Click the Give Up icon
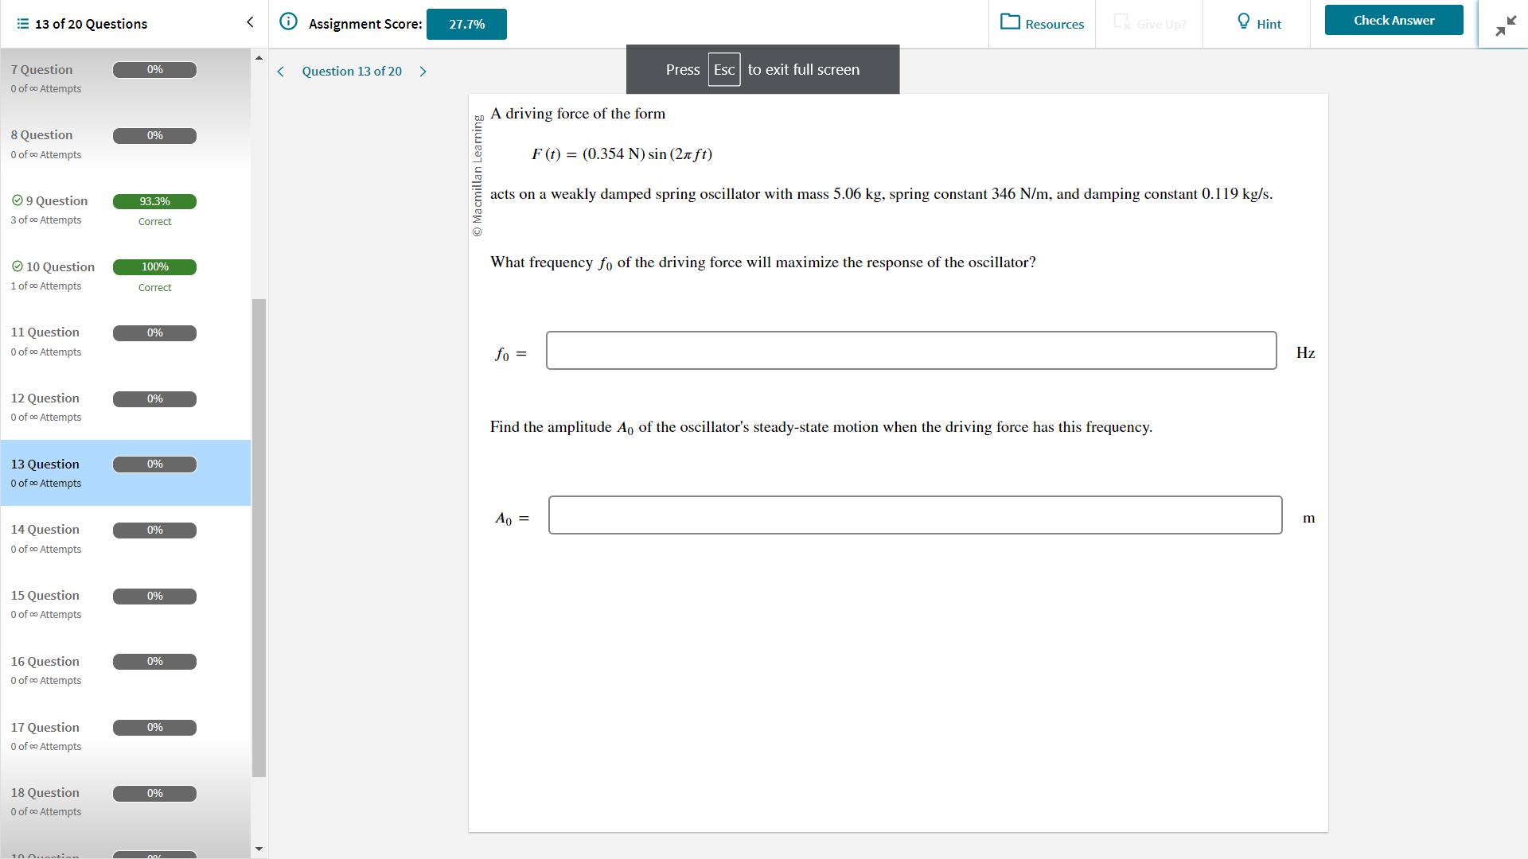The width and height of the screenshot is (1528, 859). coord(1121,21)
